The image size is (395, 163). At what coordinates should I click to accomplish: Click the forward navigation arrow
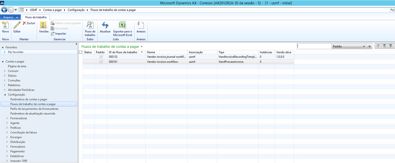point(11,10)
